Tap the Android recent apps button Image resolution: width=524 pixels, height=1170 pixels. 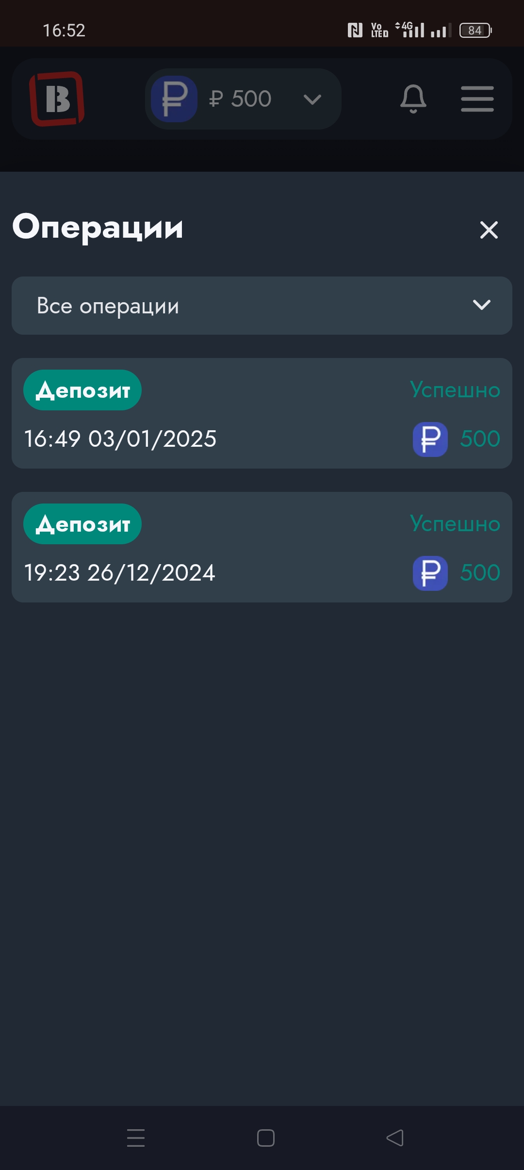(136, 1137)
